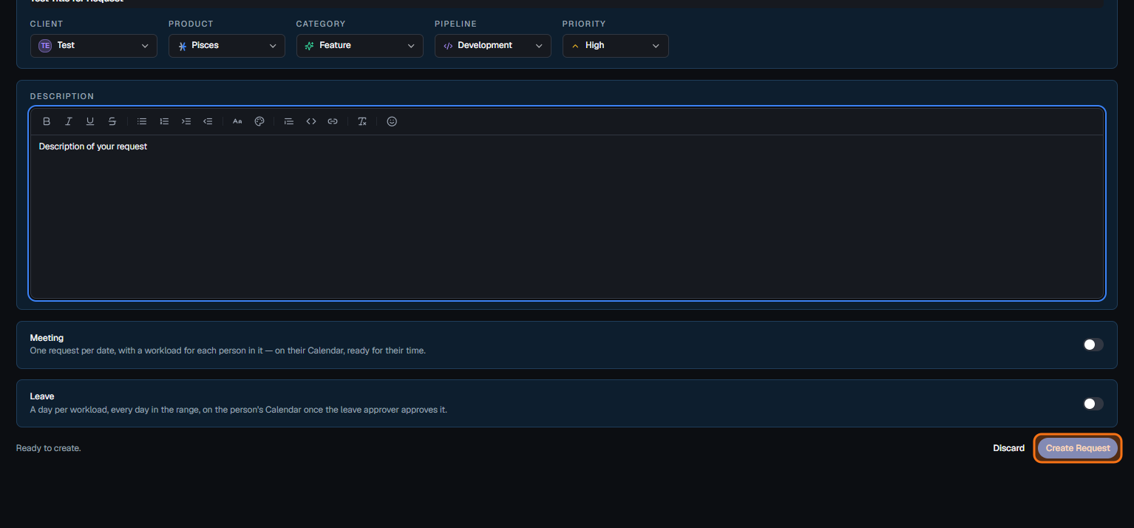Apply italic formatting
1134x528 pixels.
[x=68, y=121]
